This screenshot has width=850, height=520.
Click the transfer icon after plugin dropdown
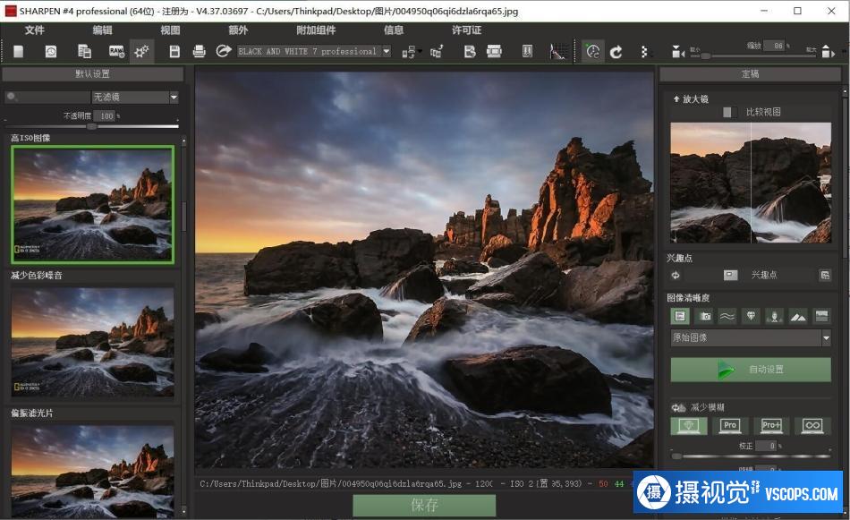[410, 52]
